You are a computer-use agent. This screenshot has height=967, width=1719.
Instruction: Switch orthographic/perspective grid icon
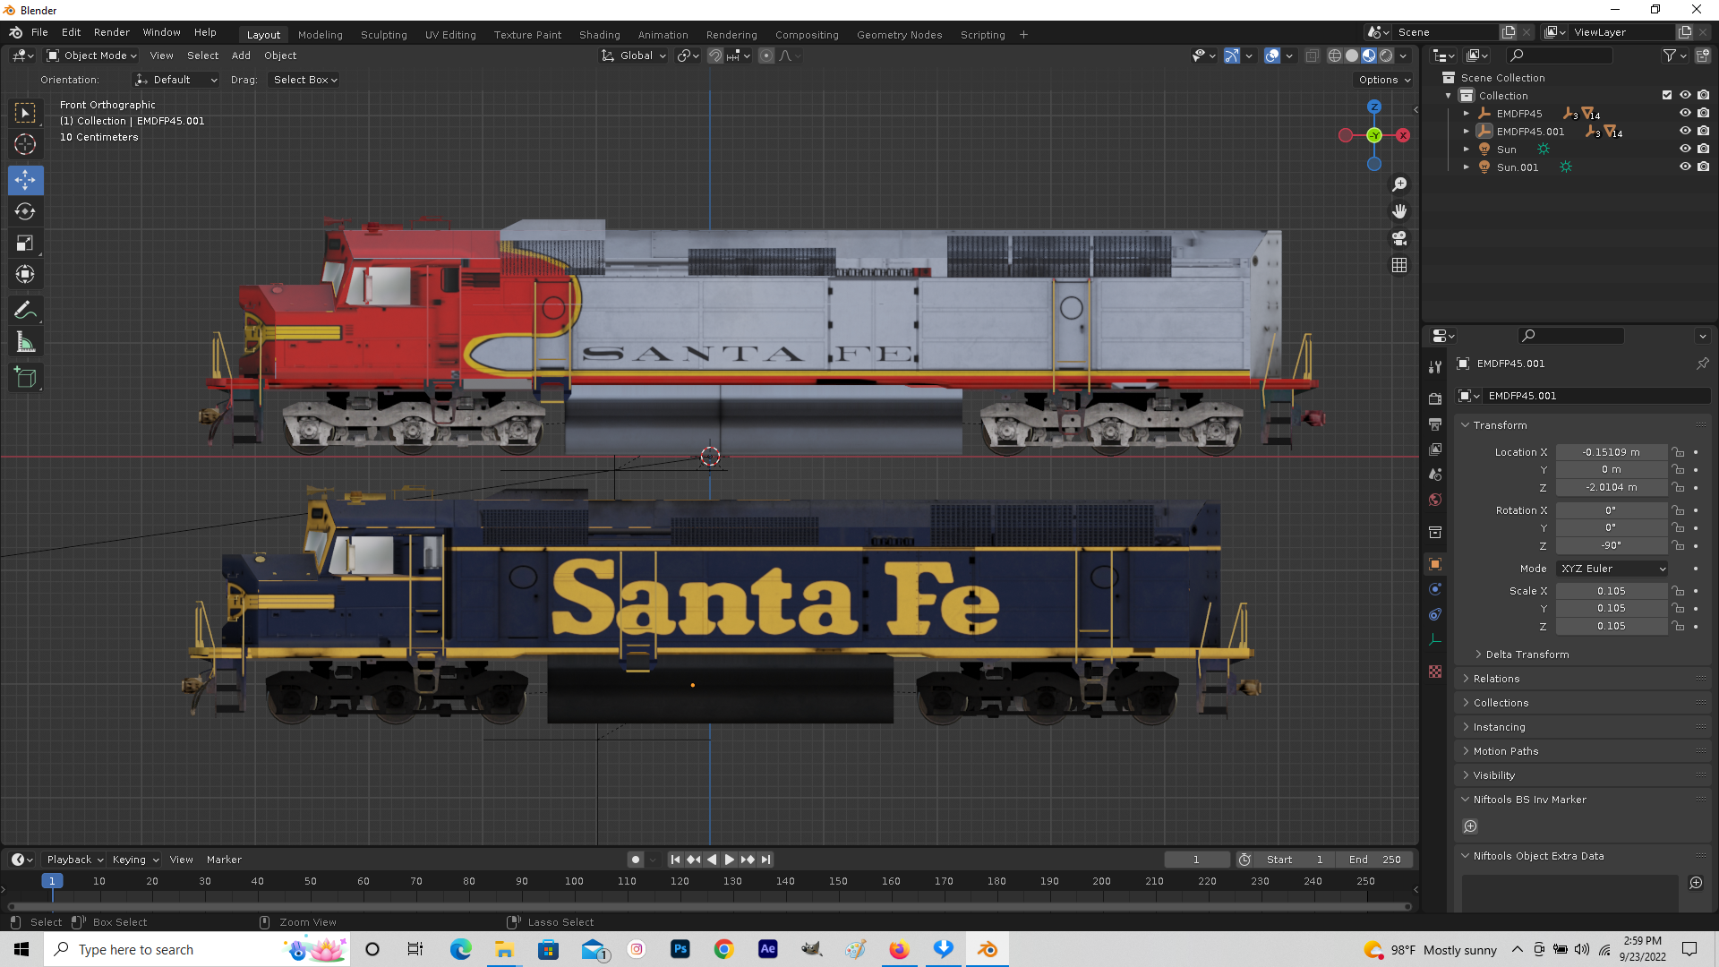pyautogui.click(x=1399, y=265)
